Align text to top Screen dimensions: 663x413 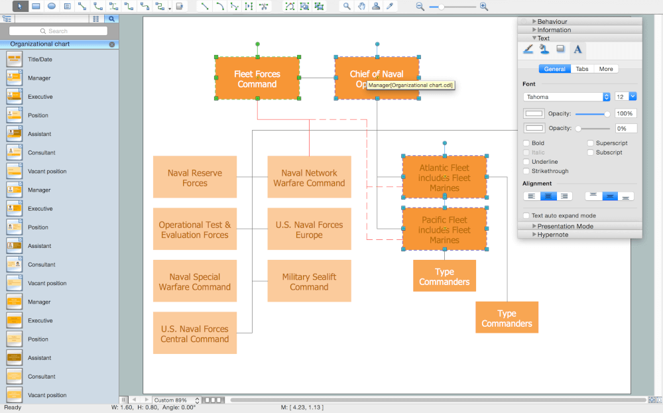593,196
